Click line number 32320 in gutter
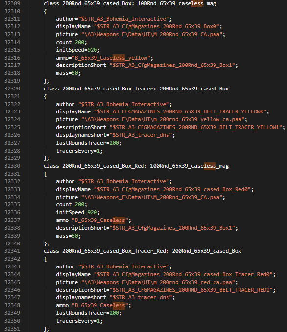This screenshot has width=287, height=332. tap(12, 89)
